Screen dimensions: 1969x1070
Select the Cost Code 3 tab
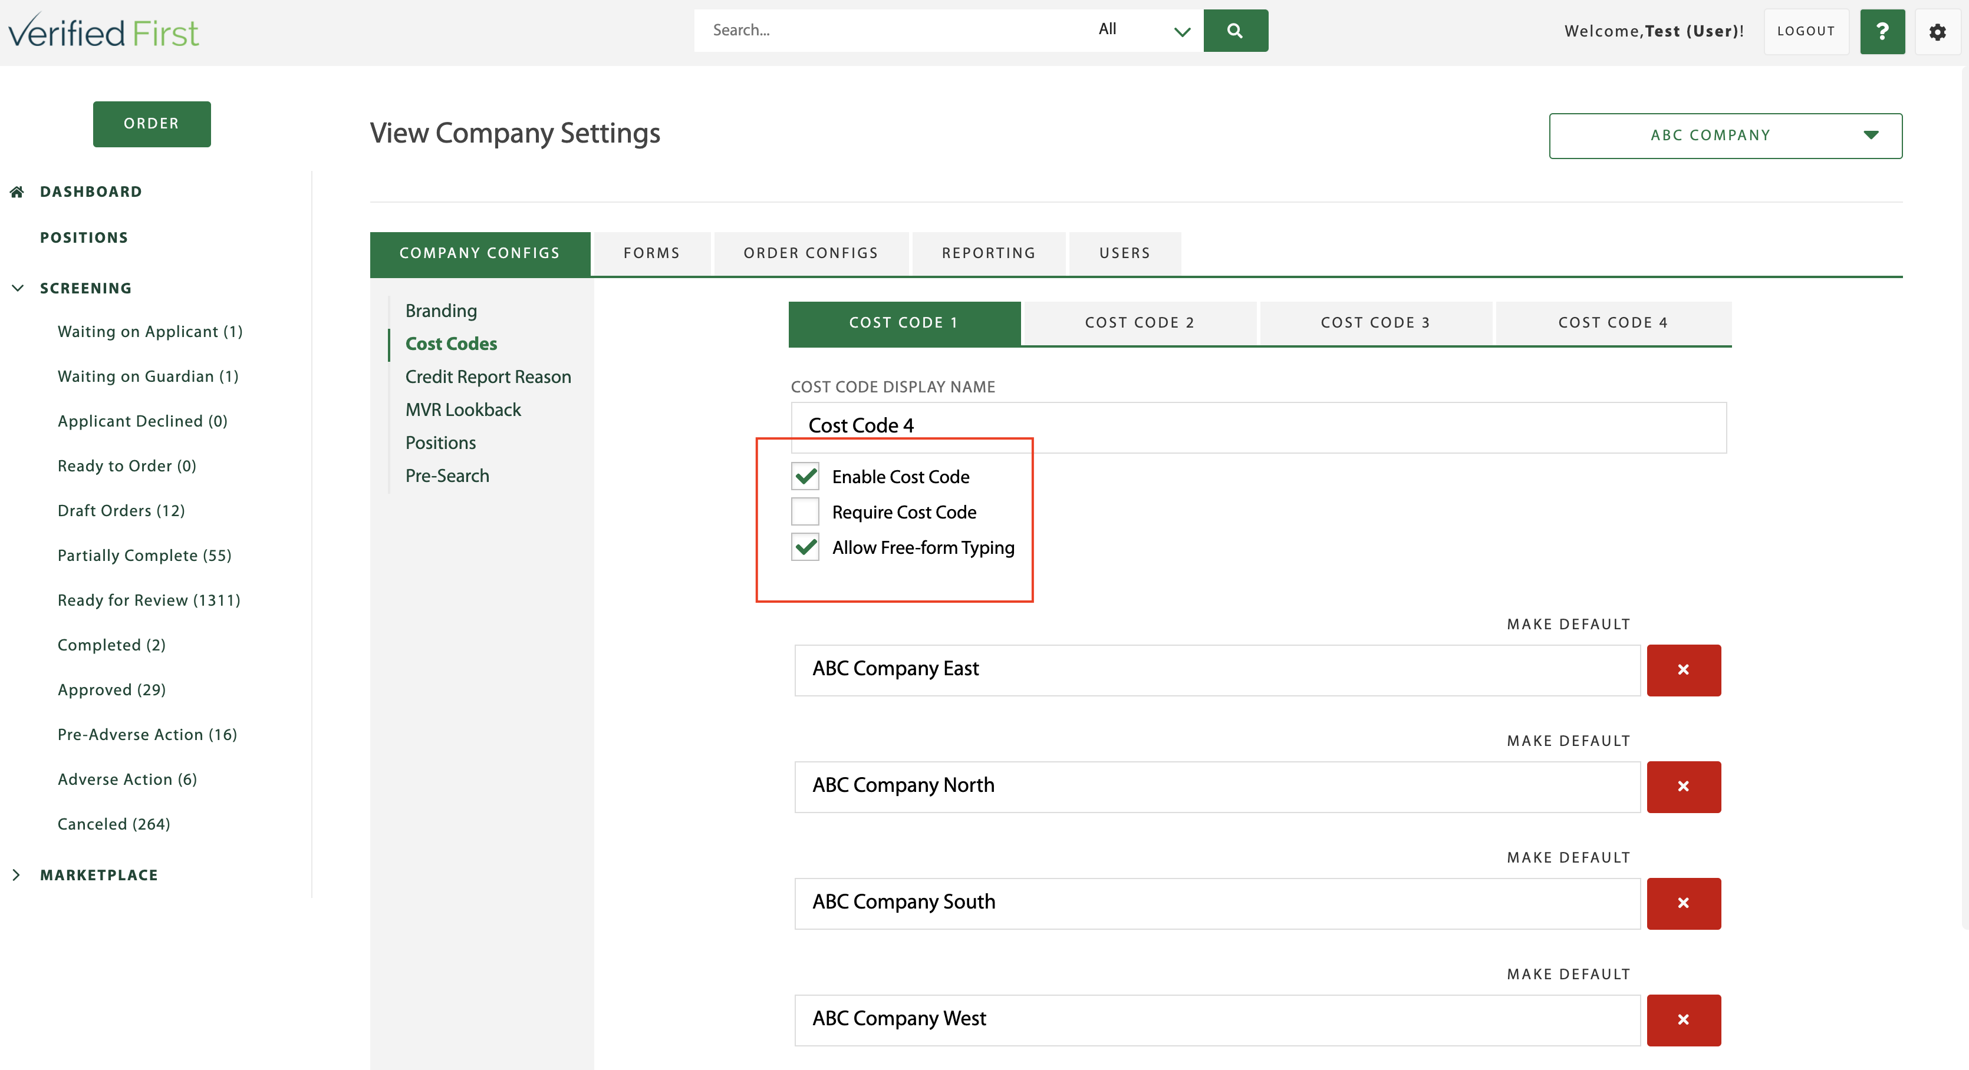tap(1376, 323)
